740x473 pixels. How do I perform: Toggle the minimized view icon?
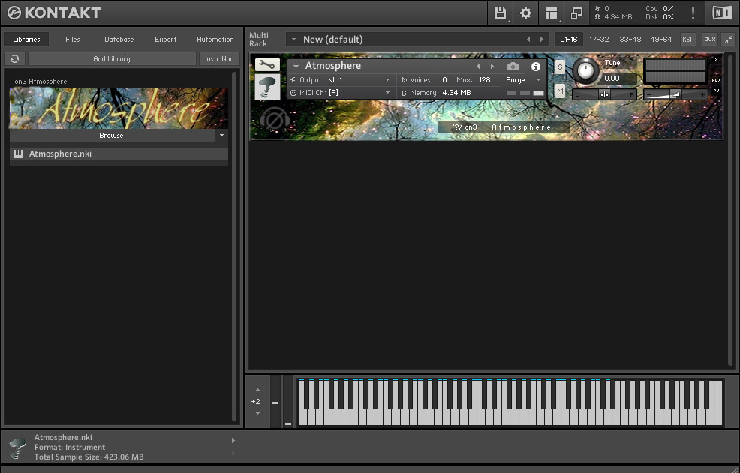coord(576,13)
